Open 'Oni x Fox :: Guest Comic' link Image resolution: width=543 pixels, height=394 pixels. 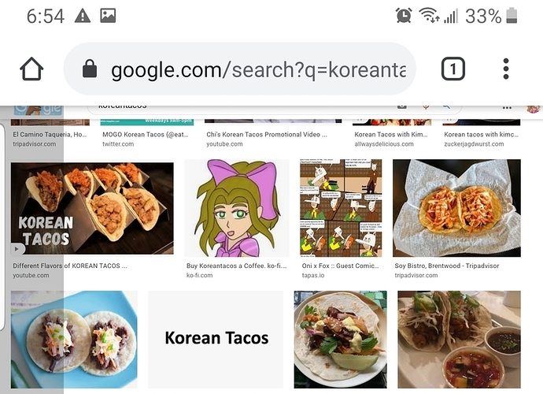coord(340,266)
